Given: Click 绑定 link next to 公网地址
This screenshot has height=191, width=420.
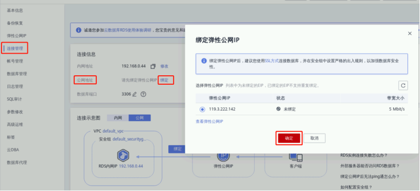Looking at the screenshot, I should coord(164,80).
